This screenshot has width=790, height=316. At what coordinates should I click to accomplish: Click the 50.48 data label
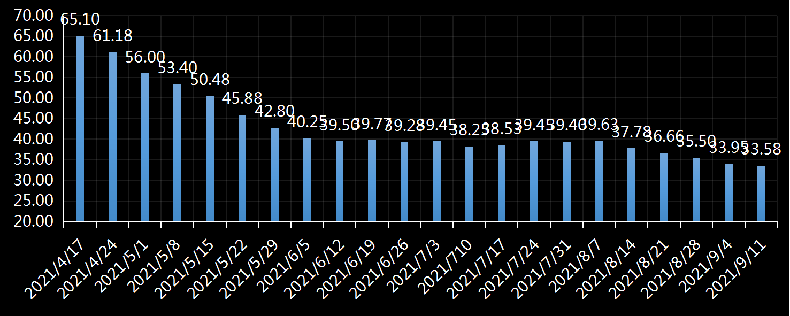(x=210, y=80)
